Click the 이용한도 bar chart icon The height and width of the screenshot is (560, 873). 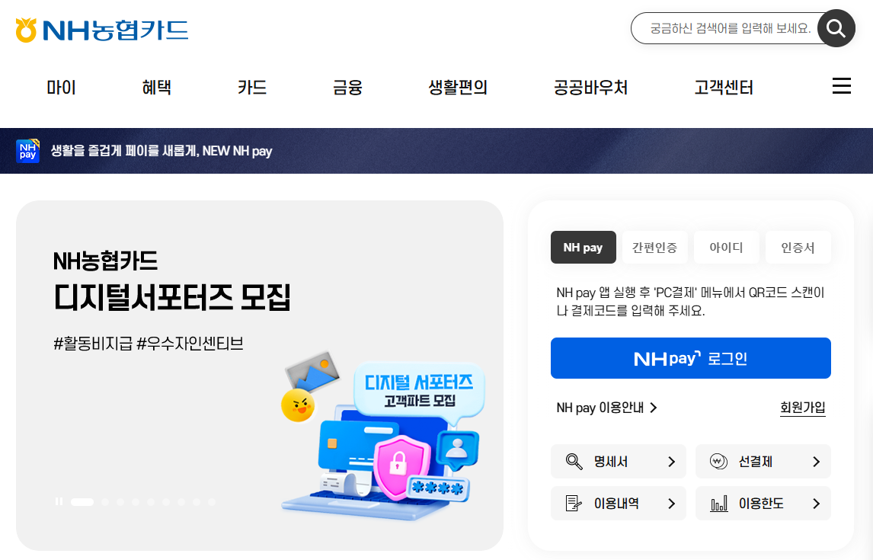(x=719, y=504)
